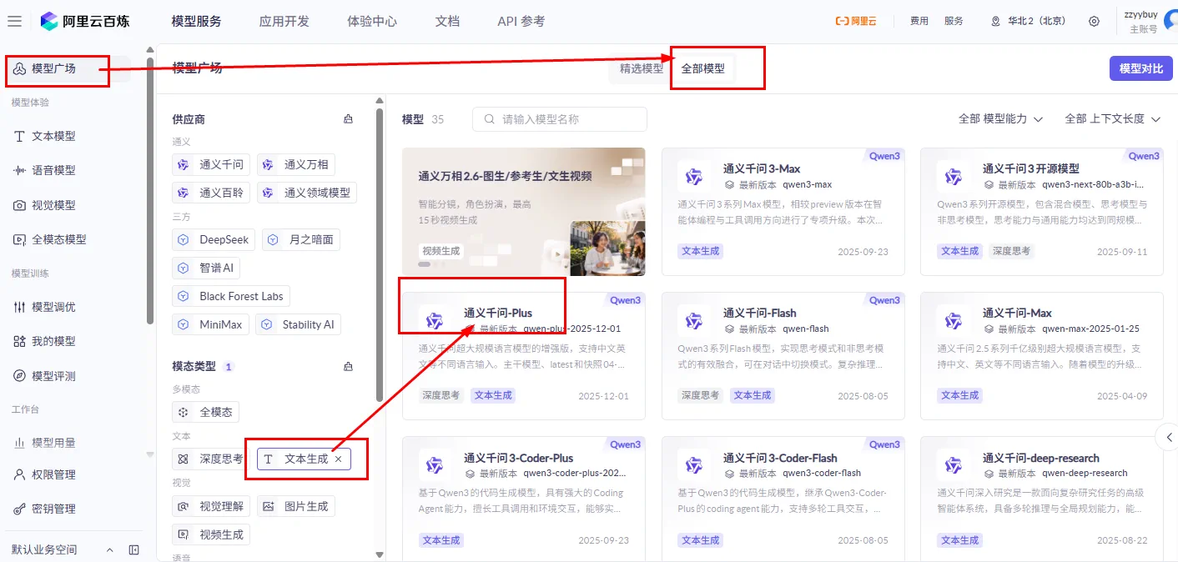
Task: Open the 通义千问3开源模型 card
Action: (1042, 212)
